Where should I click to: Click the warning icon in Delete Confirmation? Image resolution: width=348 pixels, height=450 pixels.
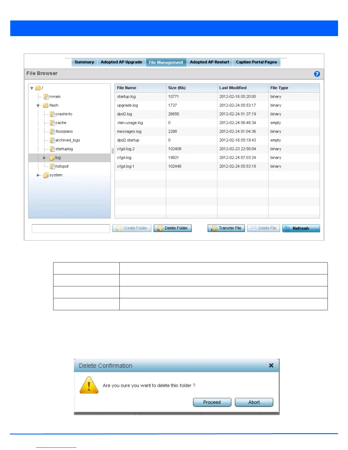(89, 385)
